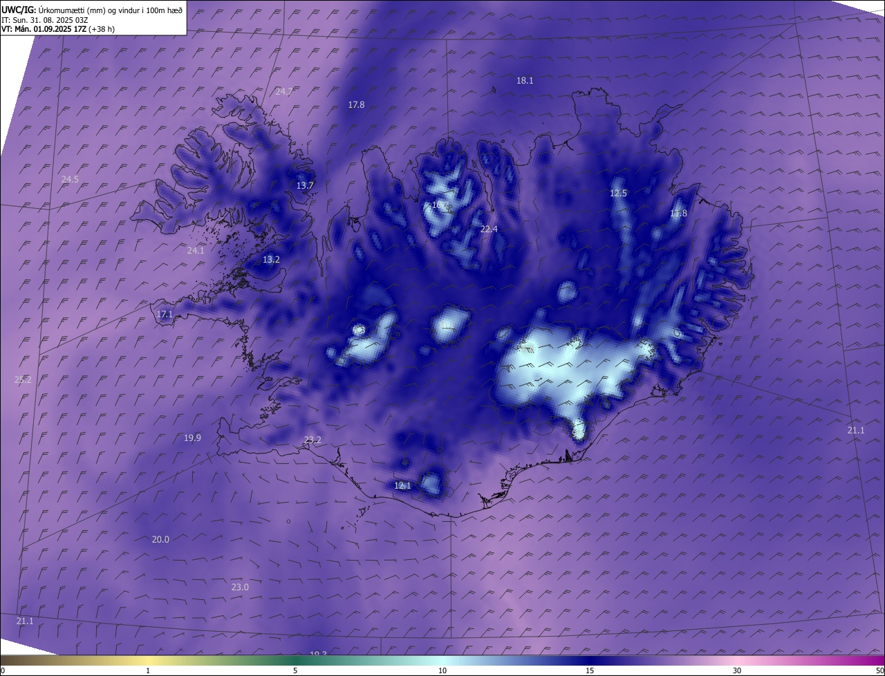Click the 19.9 value on the map
885x676 pixels.
(x=192, y=438)
